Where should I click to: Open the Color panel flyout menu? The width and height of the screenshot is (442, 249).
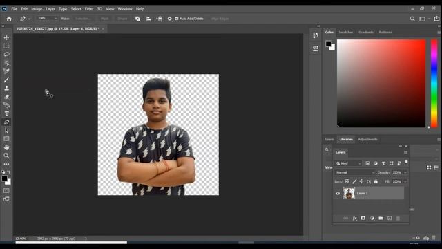click(x=439, y=33)
